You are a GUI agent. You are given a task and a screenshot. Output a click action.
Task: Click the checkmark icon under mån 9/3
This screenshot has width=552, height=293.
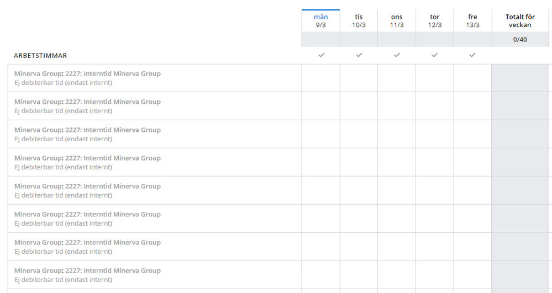click(321, 55)
